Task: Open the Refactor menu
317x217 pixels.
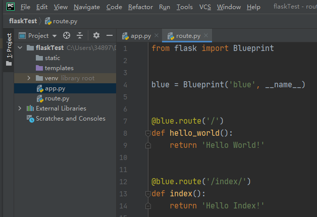Action: [x=140, y=7]
